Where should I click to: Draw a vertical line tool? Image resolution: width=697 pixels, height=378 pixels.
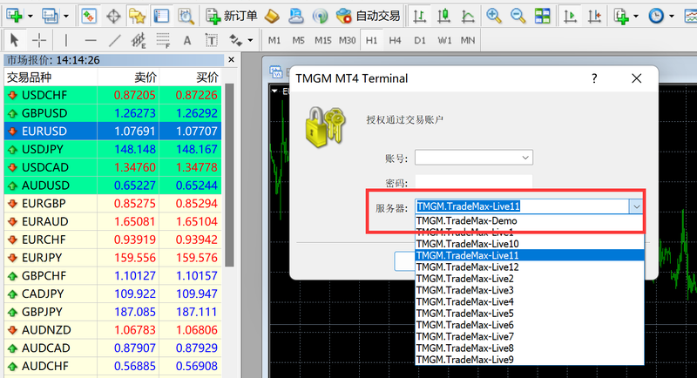66,40
